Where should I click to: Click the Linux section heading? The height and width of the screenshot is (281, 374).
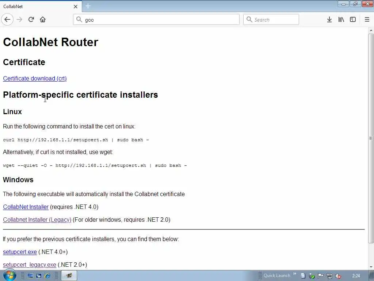(12, 112)
